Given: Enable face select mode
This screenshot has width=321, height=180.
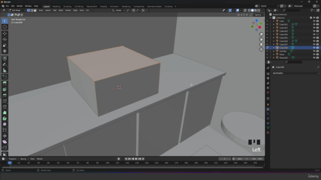Looking at the screenshot, I should pyautogui.click(x=35, y=10).
